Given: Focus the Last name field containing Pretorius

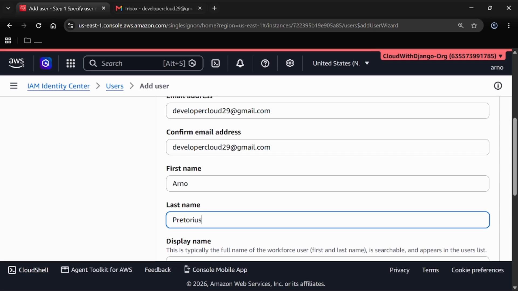Looking at the screenshot, I should [328, 220].
